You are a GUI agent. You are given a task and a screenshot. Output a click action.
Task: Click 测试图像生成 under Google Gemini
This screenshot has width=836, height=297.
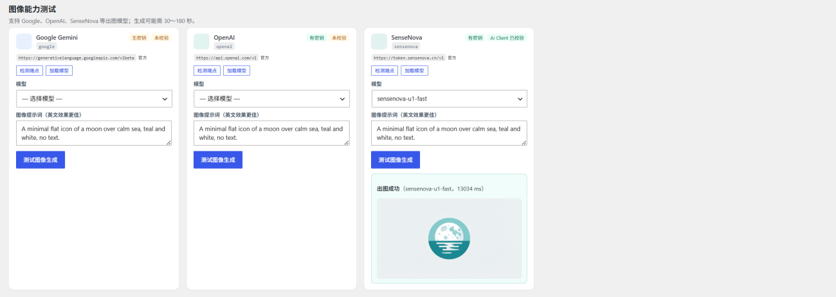pos(41,160)
